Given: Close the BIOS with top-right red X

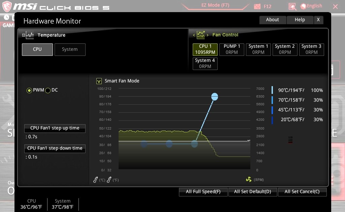Looking at the screenshot, I should [335, 7].
